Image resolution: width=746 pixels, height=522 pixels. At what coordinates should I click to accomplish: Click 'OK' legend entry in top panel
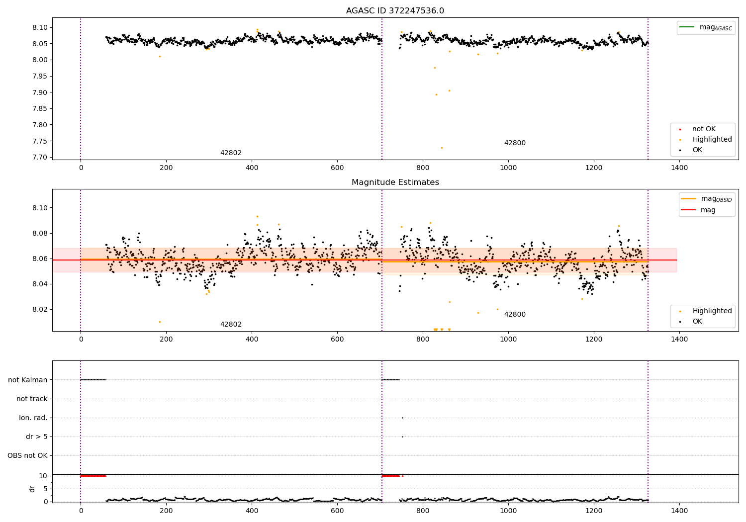[697, 150]
